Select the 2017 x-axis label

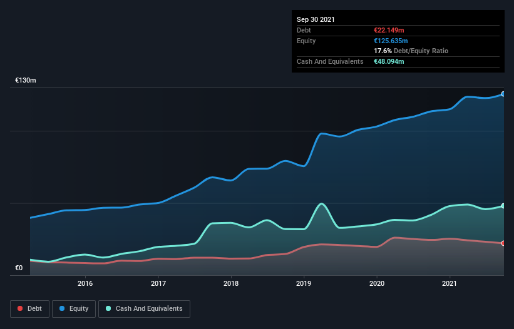point(158,283)
